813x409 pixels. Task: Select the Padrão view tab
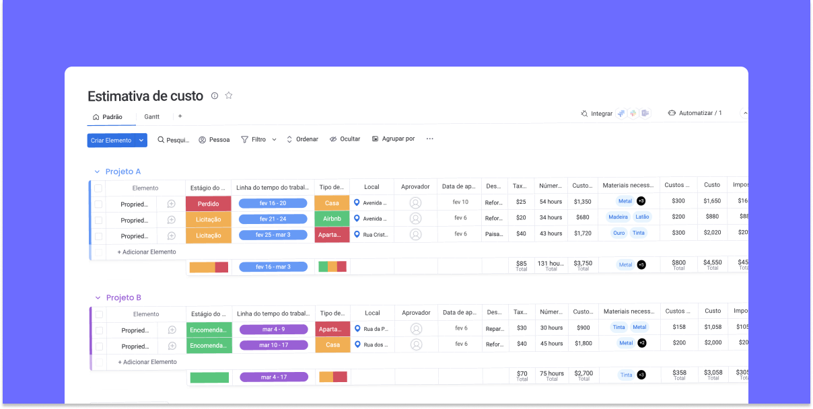pyautogui.click(x=108, y=116)
